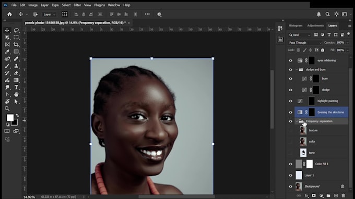355x199 pixels.
Task: Hide the Frequency separation group
Action: point(290,121)
